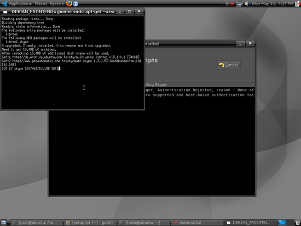Open the network monitor tray icon
Viewport: 301px width, 226px height.
239,3
